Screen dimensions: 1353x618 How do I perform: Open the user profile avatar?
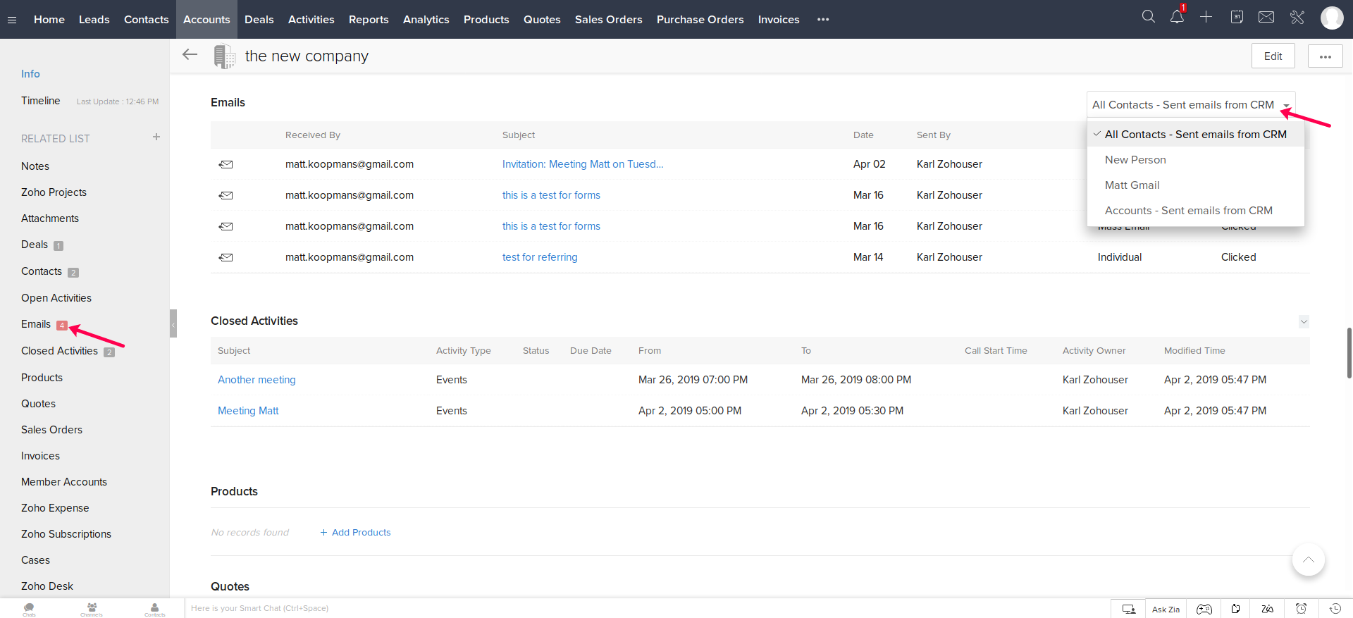pyautogui.click(x=1332, y=18)
